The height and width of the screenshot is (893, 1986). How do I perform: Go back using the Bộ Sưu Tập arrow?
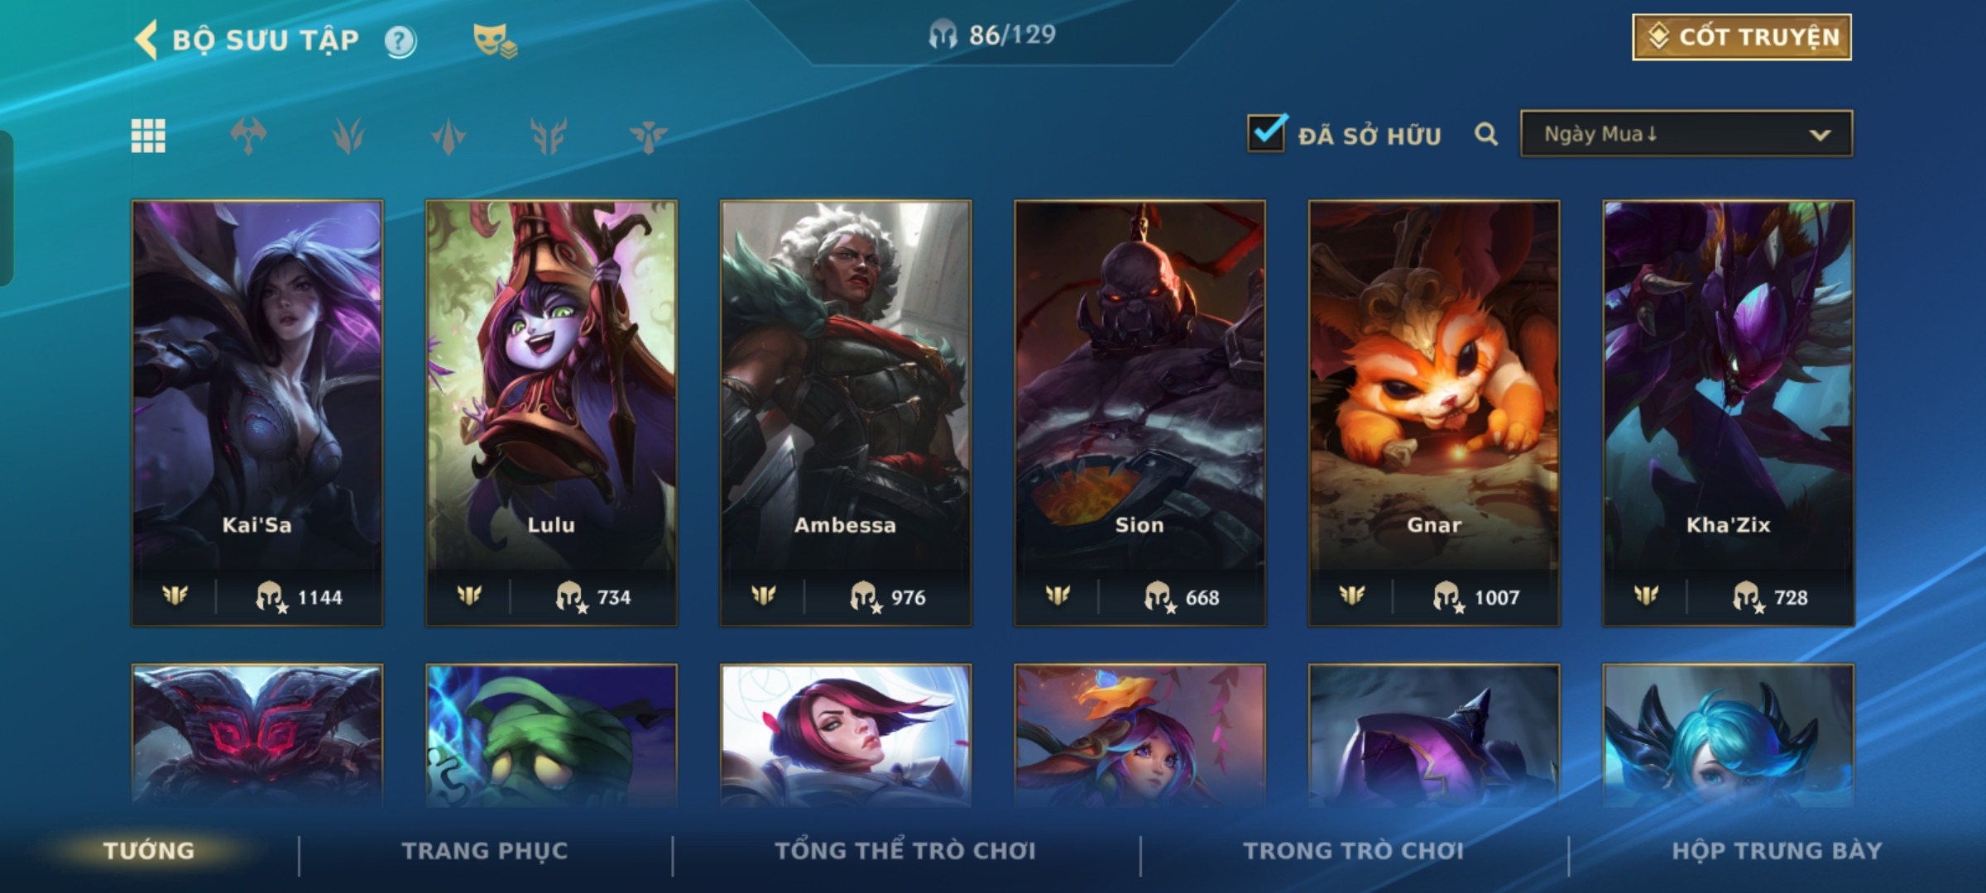click(146, 40)
